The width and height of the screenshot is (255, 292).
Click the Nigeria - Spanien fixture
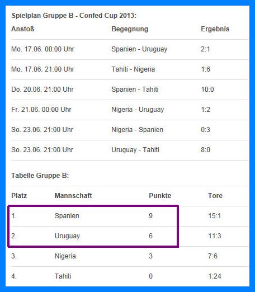coord(137,130)
